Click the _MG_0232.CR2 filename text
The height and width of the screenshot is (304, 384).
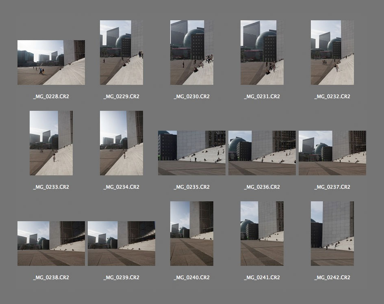pos(332,97)
